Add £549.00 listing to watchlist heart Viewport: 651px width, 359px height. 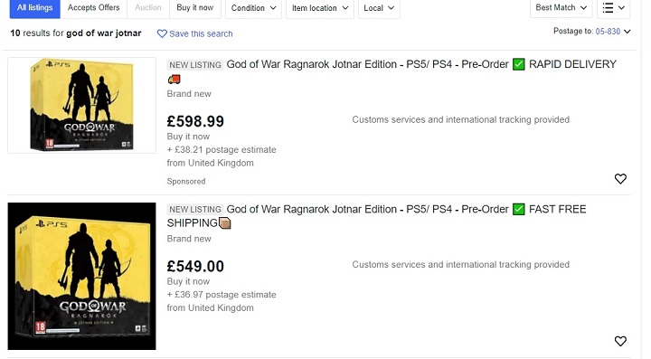(x=620, y=341)
